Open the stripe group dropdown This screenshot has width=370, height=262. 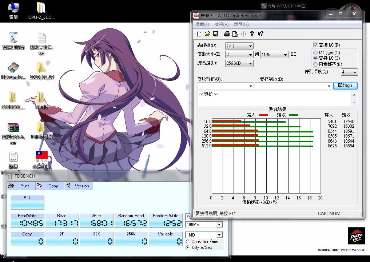(x=225, y=86)
